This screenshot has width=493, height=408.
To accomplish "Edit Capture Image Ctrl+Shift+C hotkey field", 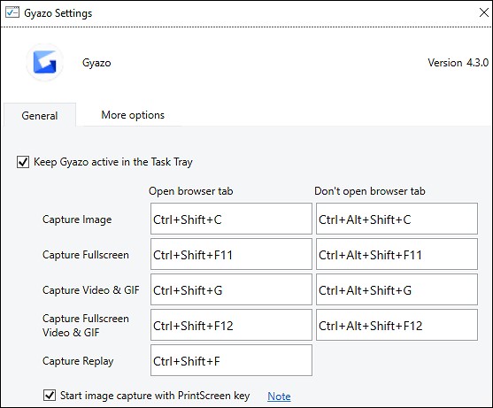I will pos(231,219).
